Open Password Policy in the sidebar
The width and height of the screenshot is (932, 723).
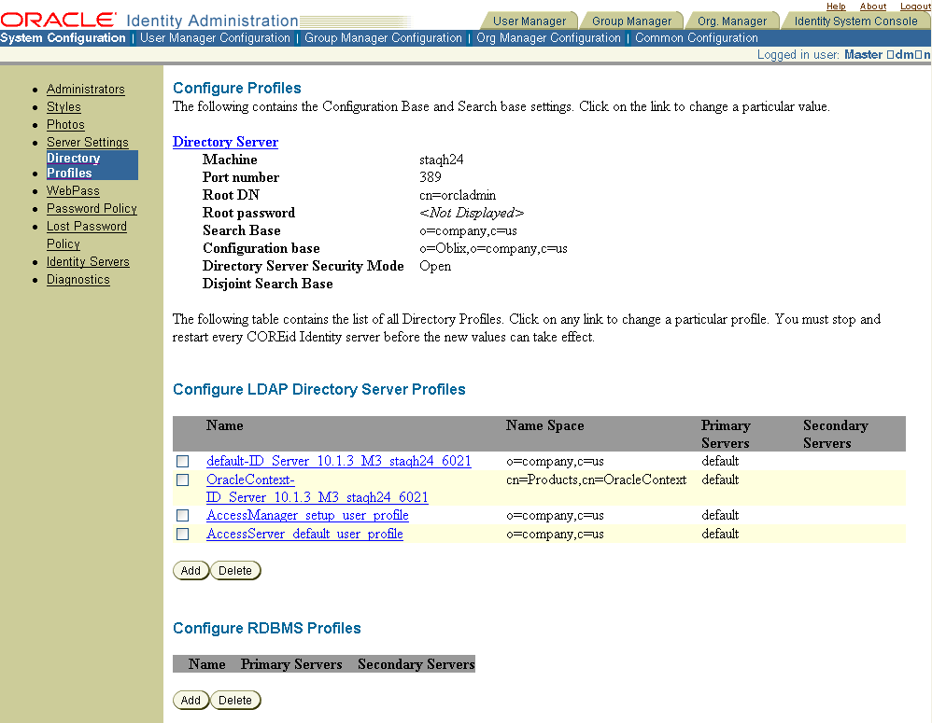pyautogui.click(x=92, y=208)
